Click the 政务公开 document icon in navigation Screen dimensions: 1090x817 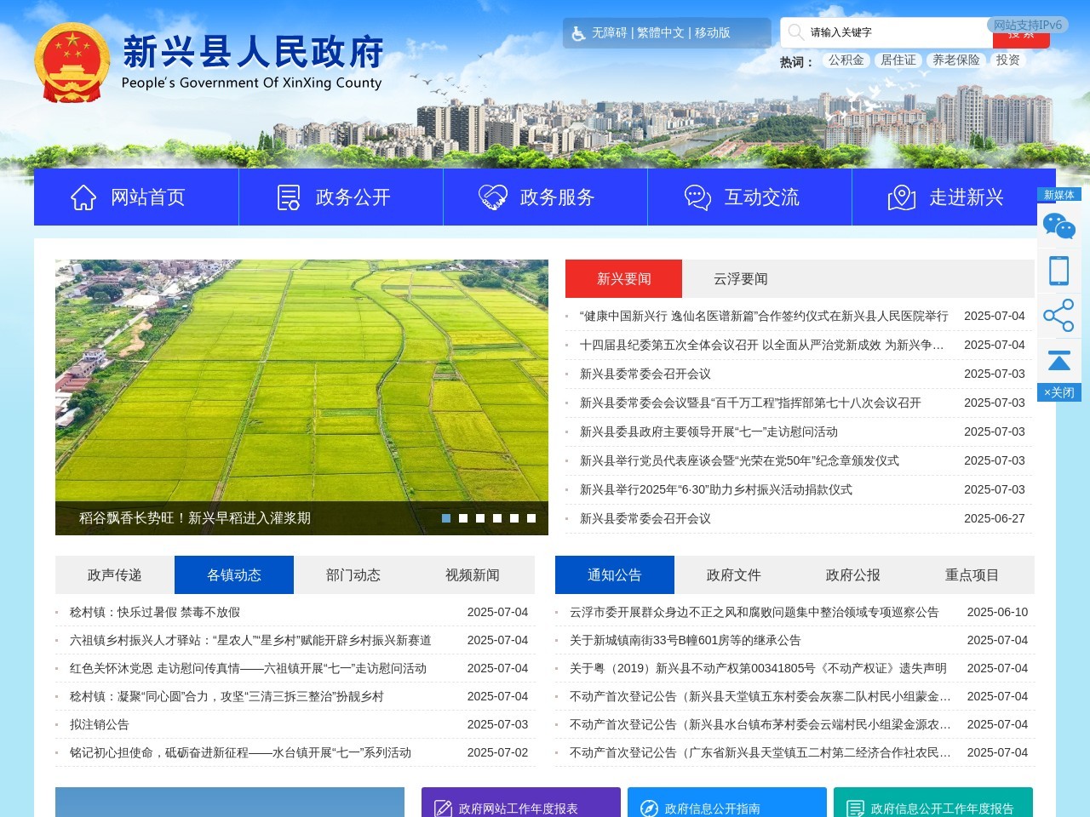coord(288,197)
